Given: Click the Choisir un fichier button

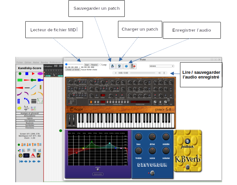Looking at the screenshot, I should pyautogui.click(x=72, y=69).
